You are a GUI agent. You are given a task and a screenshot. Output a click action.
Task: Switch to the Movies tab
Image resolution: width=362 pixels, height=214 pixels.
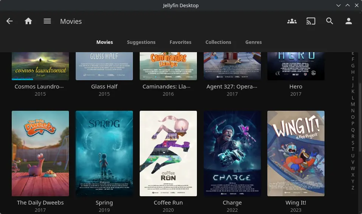pos(105,42)
